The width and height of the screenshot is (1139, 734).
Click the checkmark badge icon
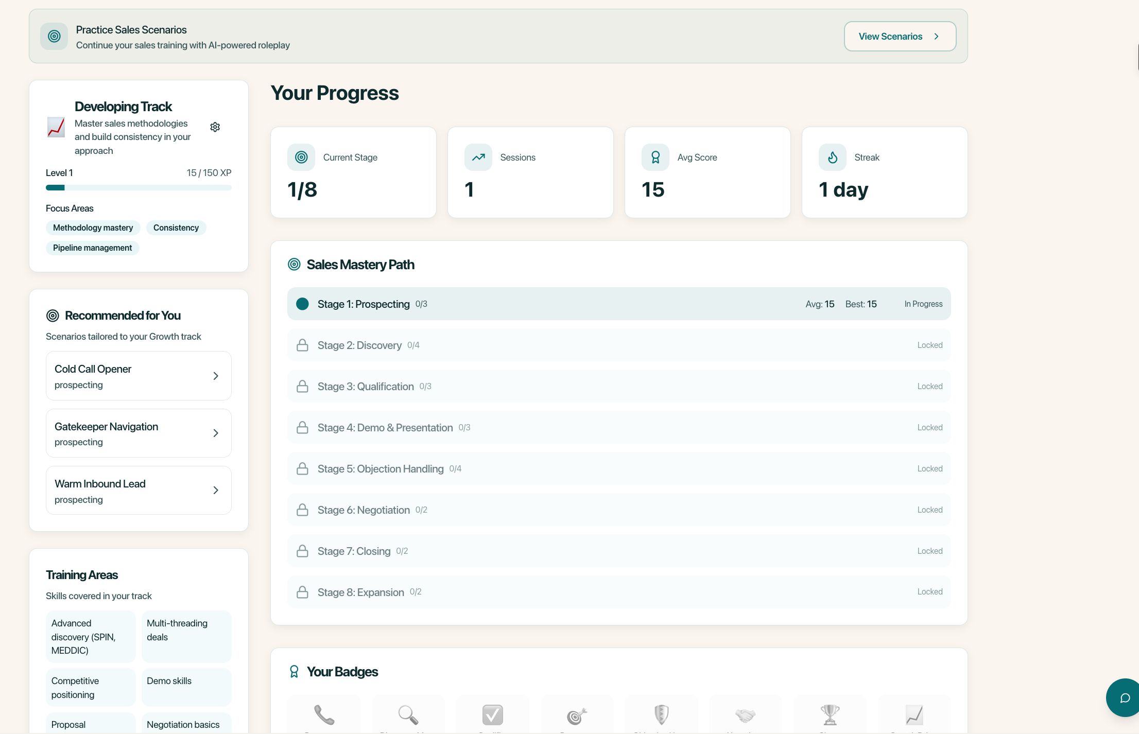[493, 715]
